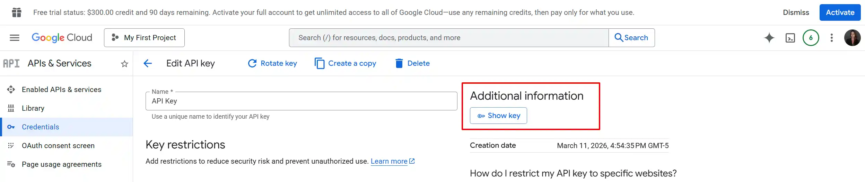This screenshot has width=865, height=182.
Task: Open the main navigation hamburger menu
Action: (x=15, y=38)
